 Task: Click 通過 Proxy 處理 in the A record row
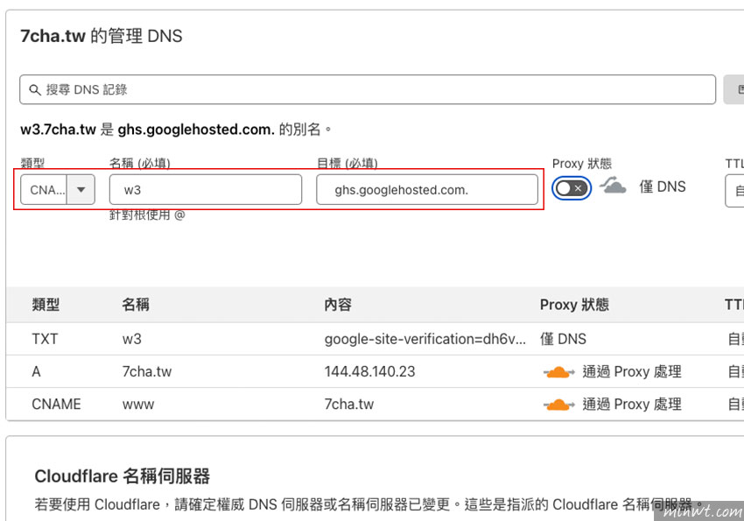point(632,371)
